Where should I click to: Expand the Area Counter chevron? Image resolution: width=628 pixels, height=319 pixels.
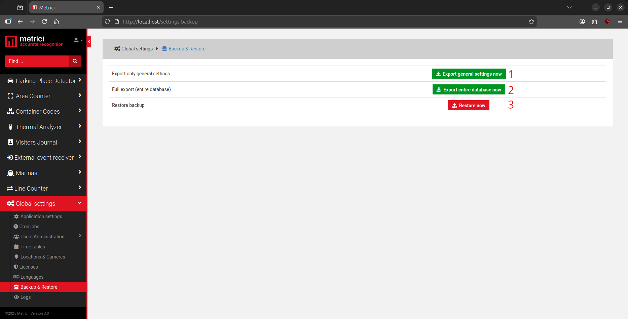pos(80,95)
